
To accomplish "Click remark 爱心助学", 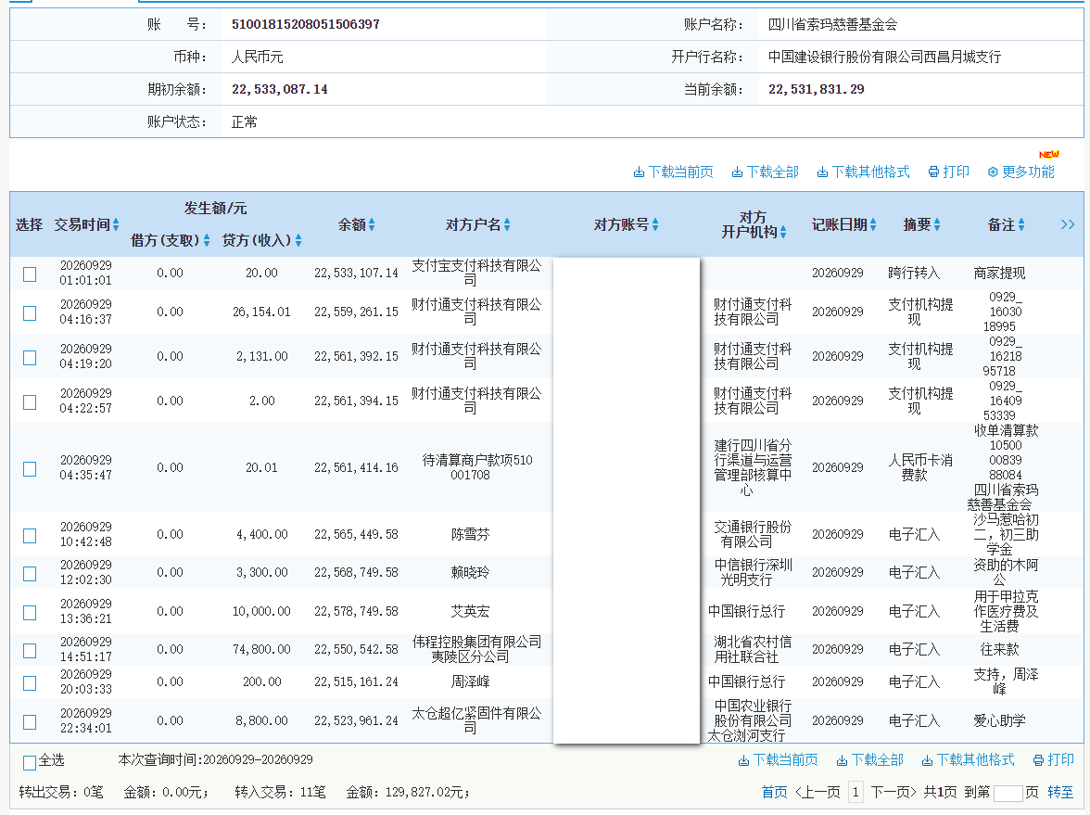I will tap(999, 720).
